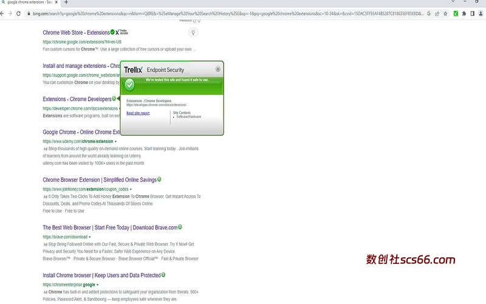The image size is (486, 304).
Task: Open the Chrome profile avatar
Action: point(481,13)
